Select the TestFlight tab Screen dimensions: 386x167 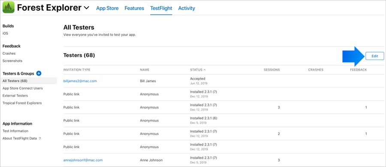point(161,8)
